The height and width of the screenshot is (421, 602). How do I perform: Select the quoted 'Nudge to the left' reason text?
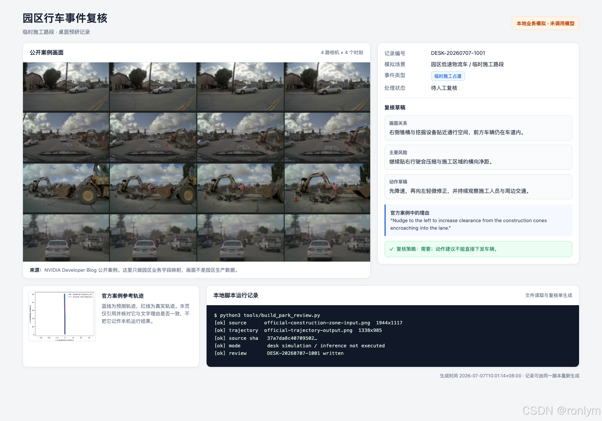[x=468, y=224]
